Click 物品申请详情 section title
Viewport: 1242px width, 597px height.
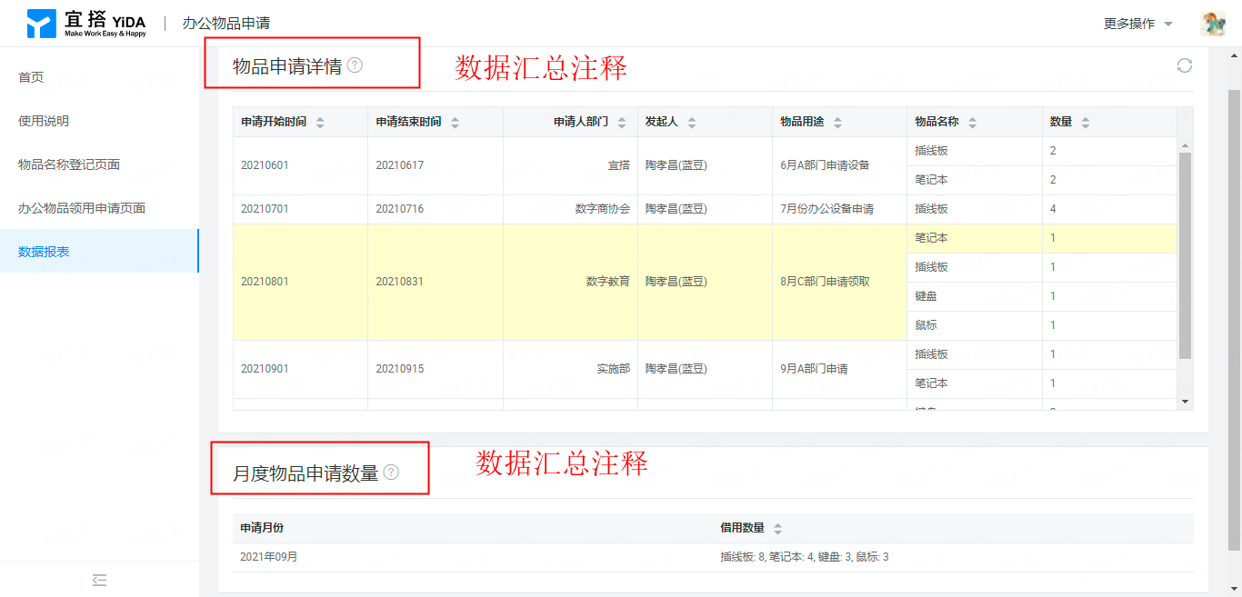point(287,66)
